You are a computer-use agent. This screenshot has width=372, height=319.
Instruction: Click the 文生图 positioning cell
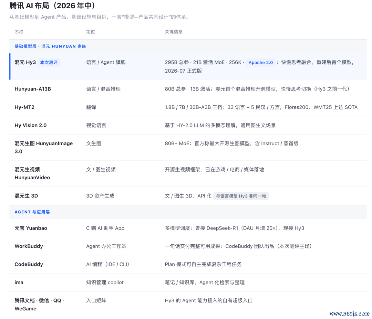94,143
